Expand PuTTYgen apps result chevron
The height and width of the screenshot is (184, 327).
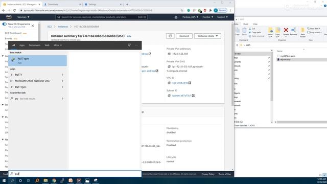(x=62, y=87)
